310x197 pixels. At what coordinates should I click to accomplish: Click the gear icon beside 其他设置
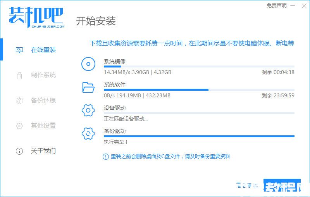pos(19,126)
